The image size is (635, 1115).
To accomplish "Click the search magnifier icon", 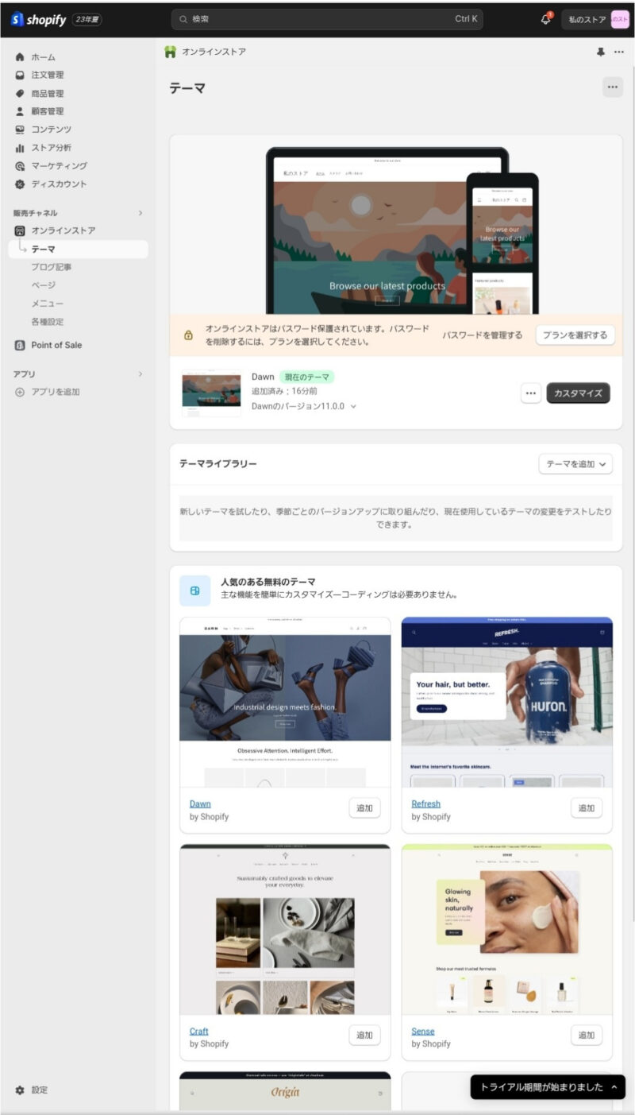I will point(183,19).
